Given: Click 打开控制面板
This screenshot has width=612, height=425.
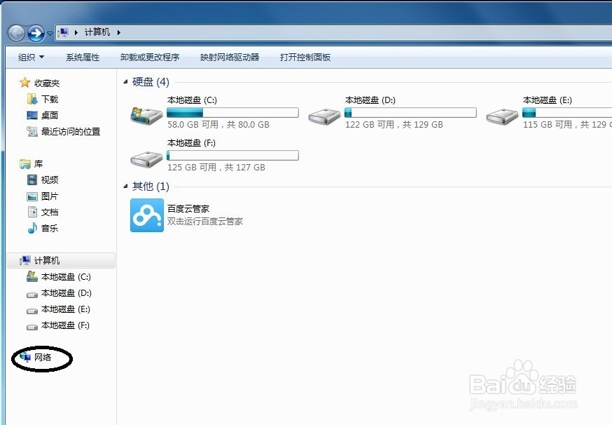Looking at the screenshot, I should click(305, 57).
